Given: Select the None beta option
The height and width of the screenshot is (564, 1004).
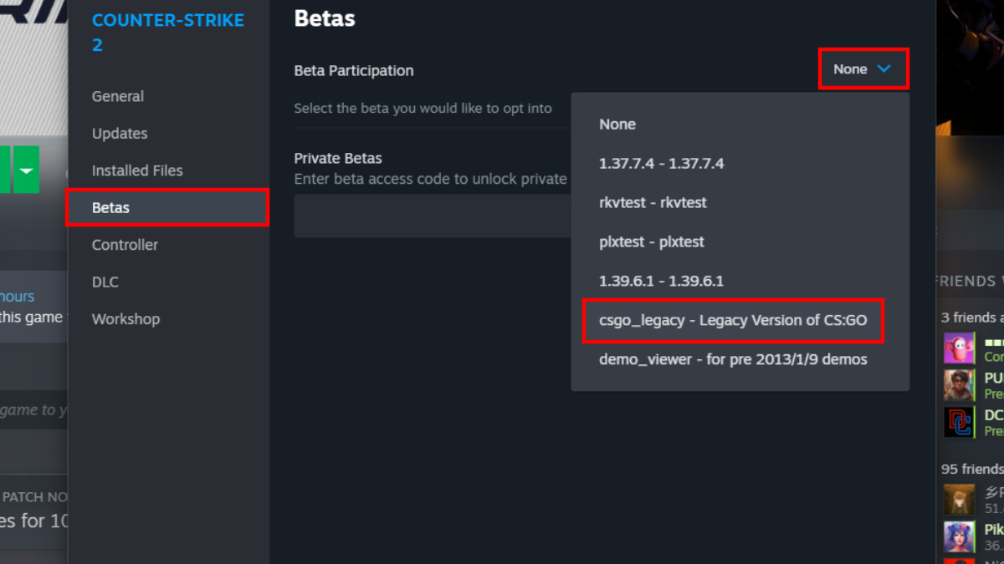Looking at the screenshot, I should [617, 124].
